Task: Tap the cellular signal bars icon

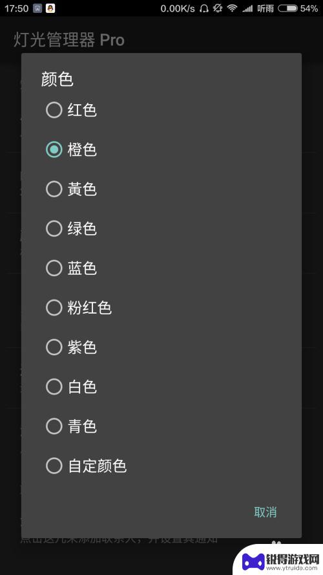Action: [x=247, y=8]
